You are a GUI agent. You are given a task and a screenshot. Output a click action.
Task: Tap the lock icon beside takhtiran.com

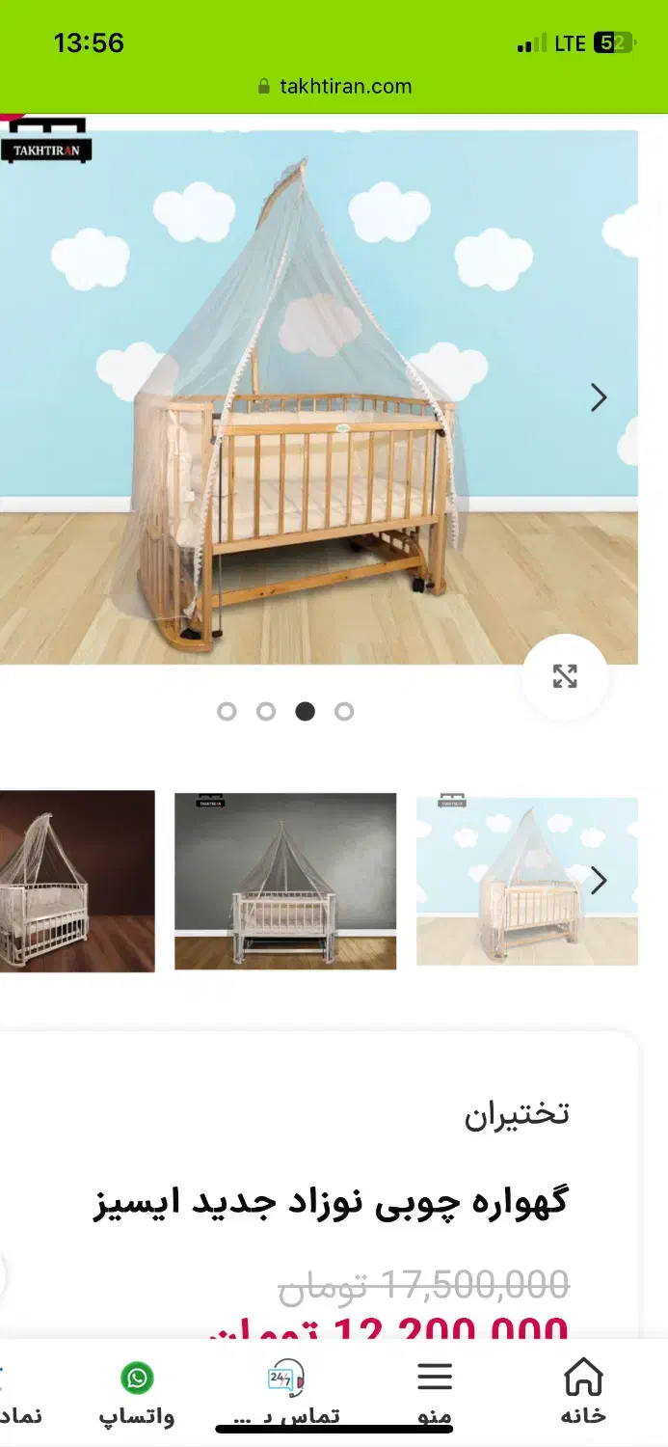264,87
